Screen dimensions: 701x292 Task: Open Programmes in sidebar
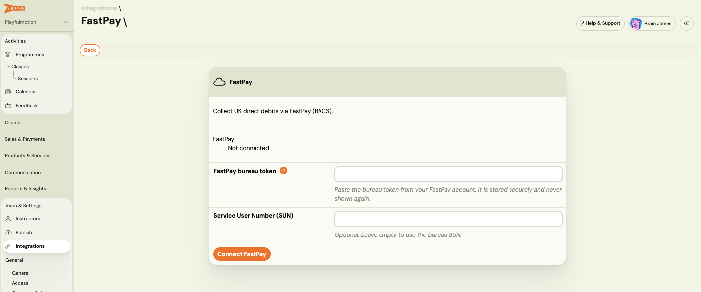click(30, 55)
